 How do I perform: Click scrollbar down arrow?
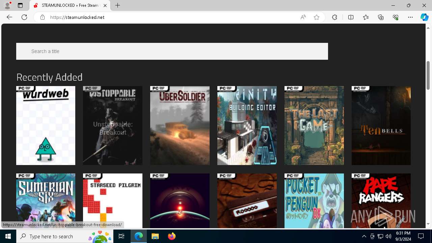(428, 224)
